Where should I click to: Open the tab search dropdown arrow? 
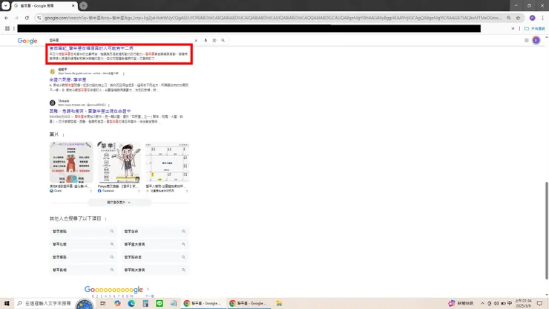(6, 6)
